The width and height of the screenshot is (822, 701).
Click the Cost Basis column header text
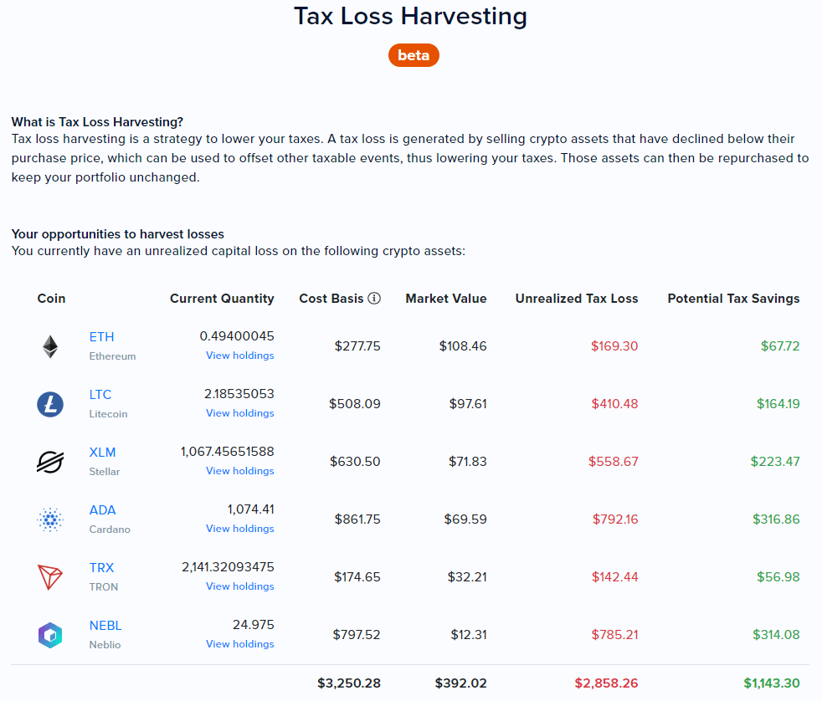click(331, 298)
